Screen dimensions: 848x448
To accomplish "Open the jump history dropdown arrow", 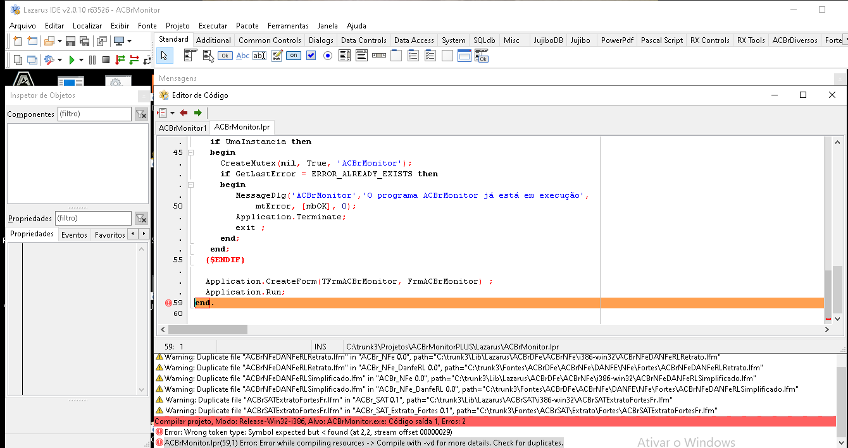I will click(172, 112).
